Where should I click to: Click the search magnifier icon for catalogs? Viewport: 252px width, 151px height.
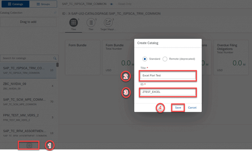point(55,58)
